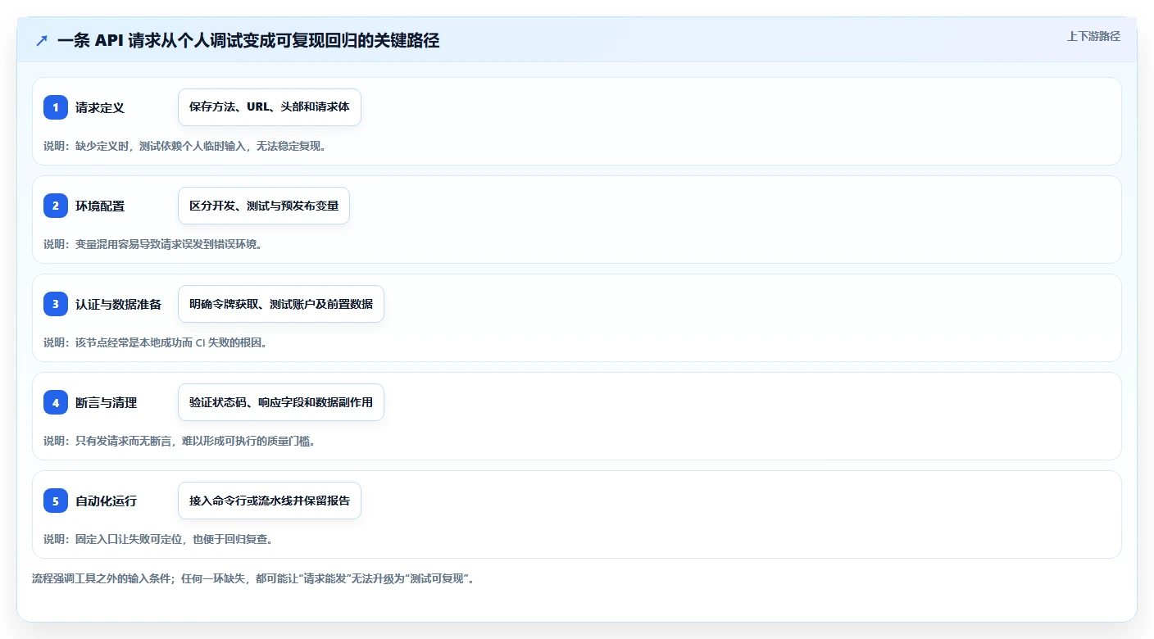Click the arrow icon beside the title
1154x639 pixels.
coord(41,40)
